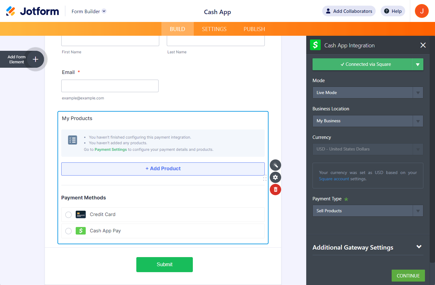This screenshot has height=285, width=435.
Task: Click the Add Collaborators person icon
Action: point(328,11)
